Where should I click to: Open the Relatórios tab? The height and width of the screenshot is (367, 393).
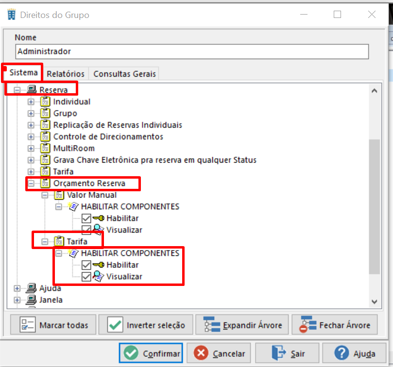pyautogui.click(x=66, y=74)
